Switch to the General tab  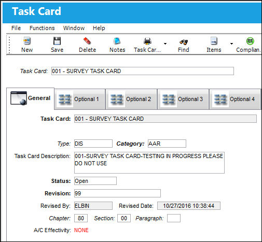[31, 98]
